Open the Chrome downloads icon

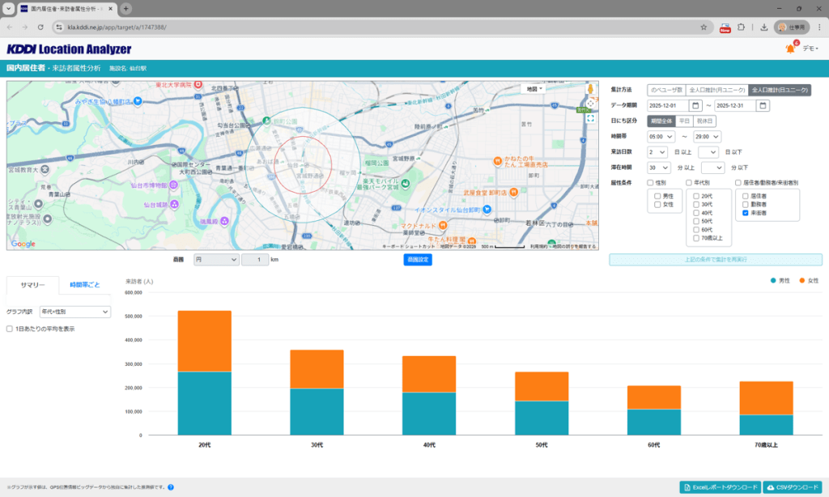pos(763,27)
